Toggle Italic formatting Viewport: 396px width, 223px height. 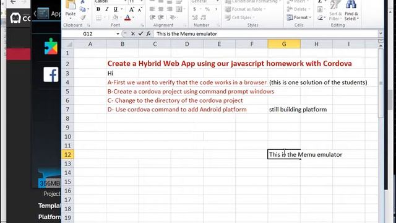(x=107, y=9)
